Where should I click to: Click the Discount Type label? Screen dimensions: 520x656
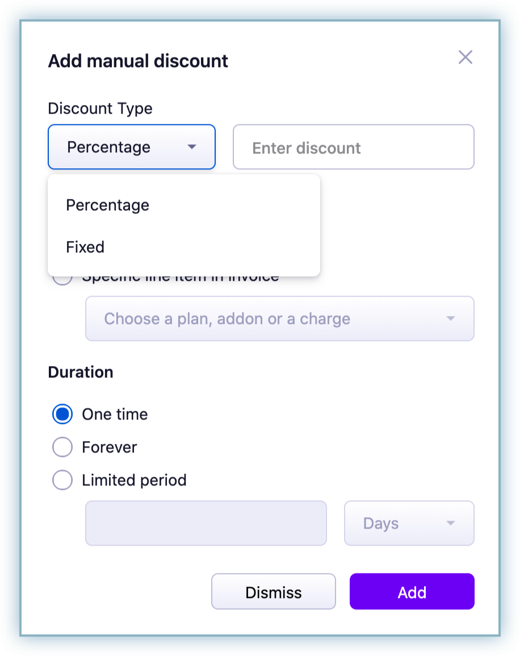click(x=100, y=109)
